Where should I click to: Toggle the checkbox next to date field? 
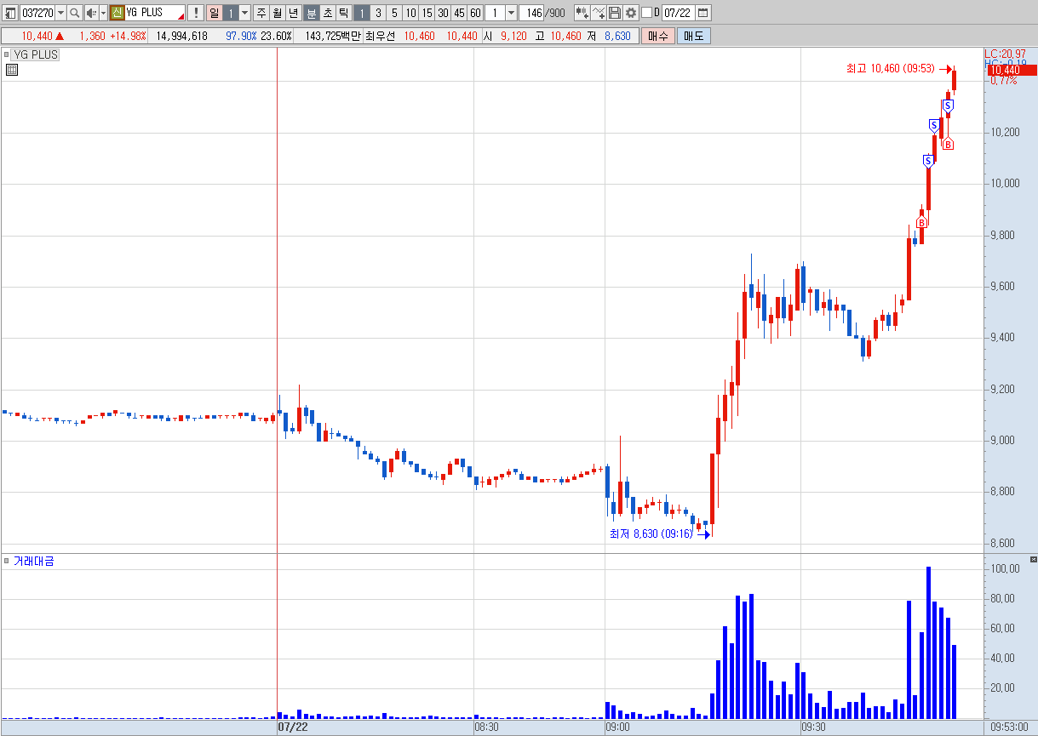pos(646,13)
